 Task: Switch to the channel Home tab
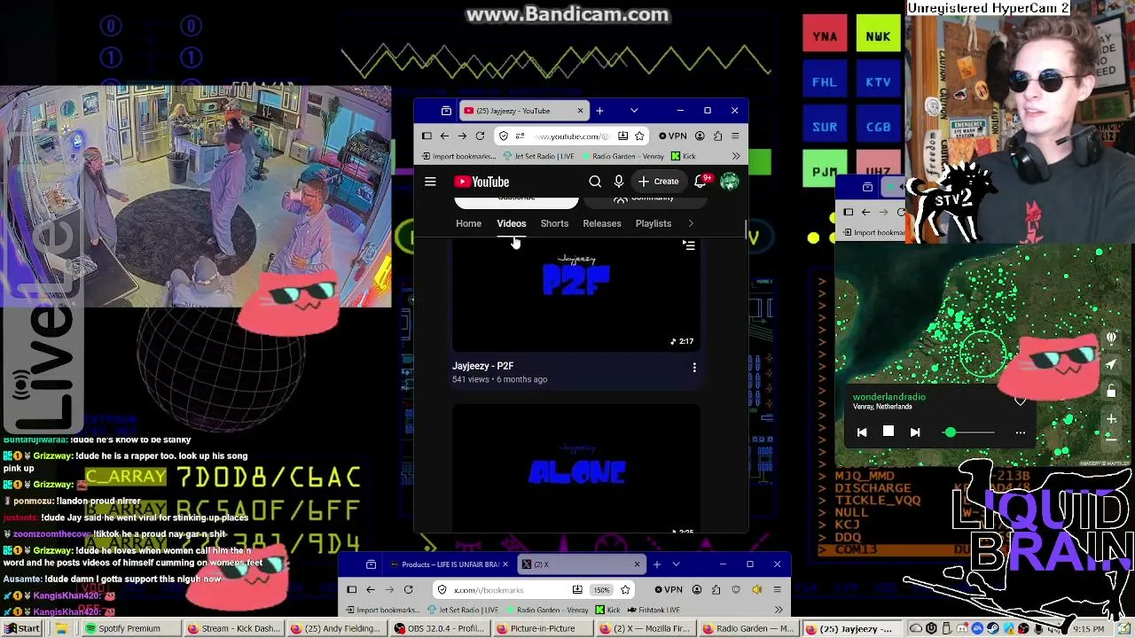468,223
